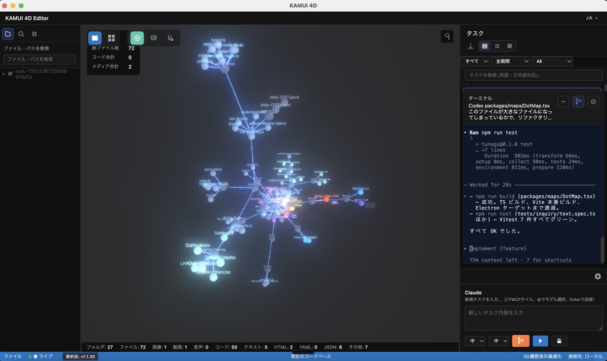This screenshot has height=361, width=607.
Task: Open the sidebar search magnifier icon
Action: (21, 34)
